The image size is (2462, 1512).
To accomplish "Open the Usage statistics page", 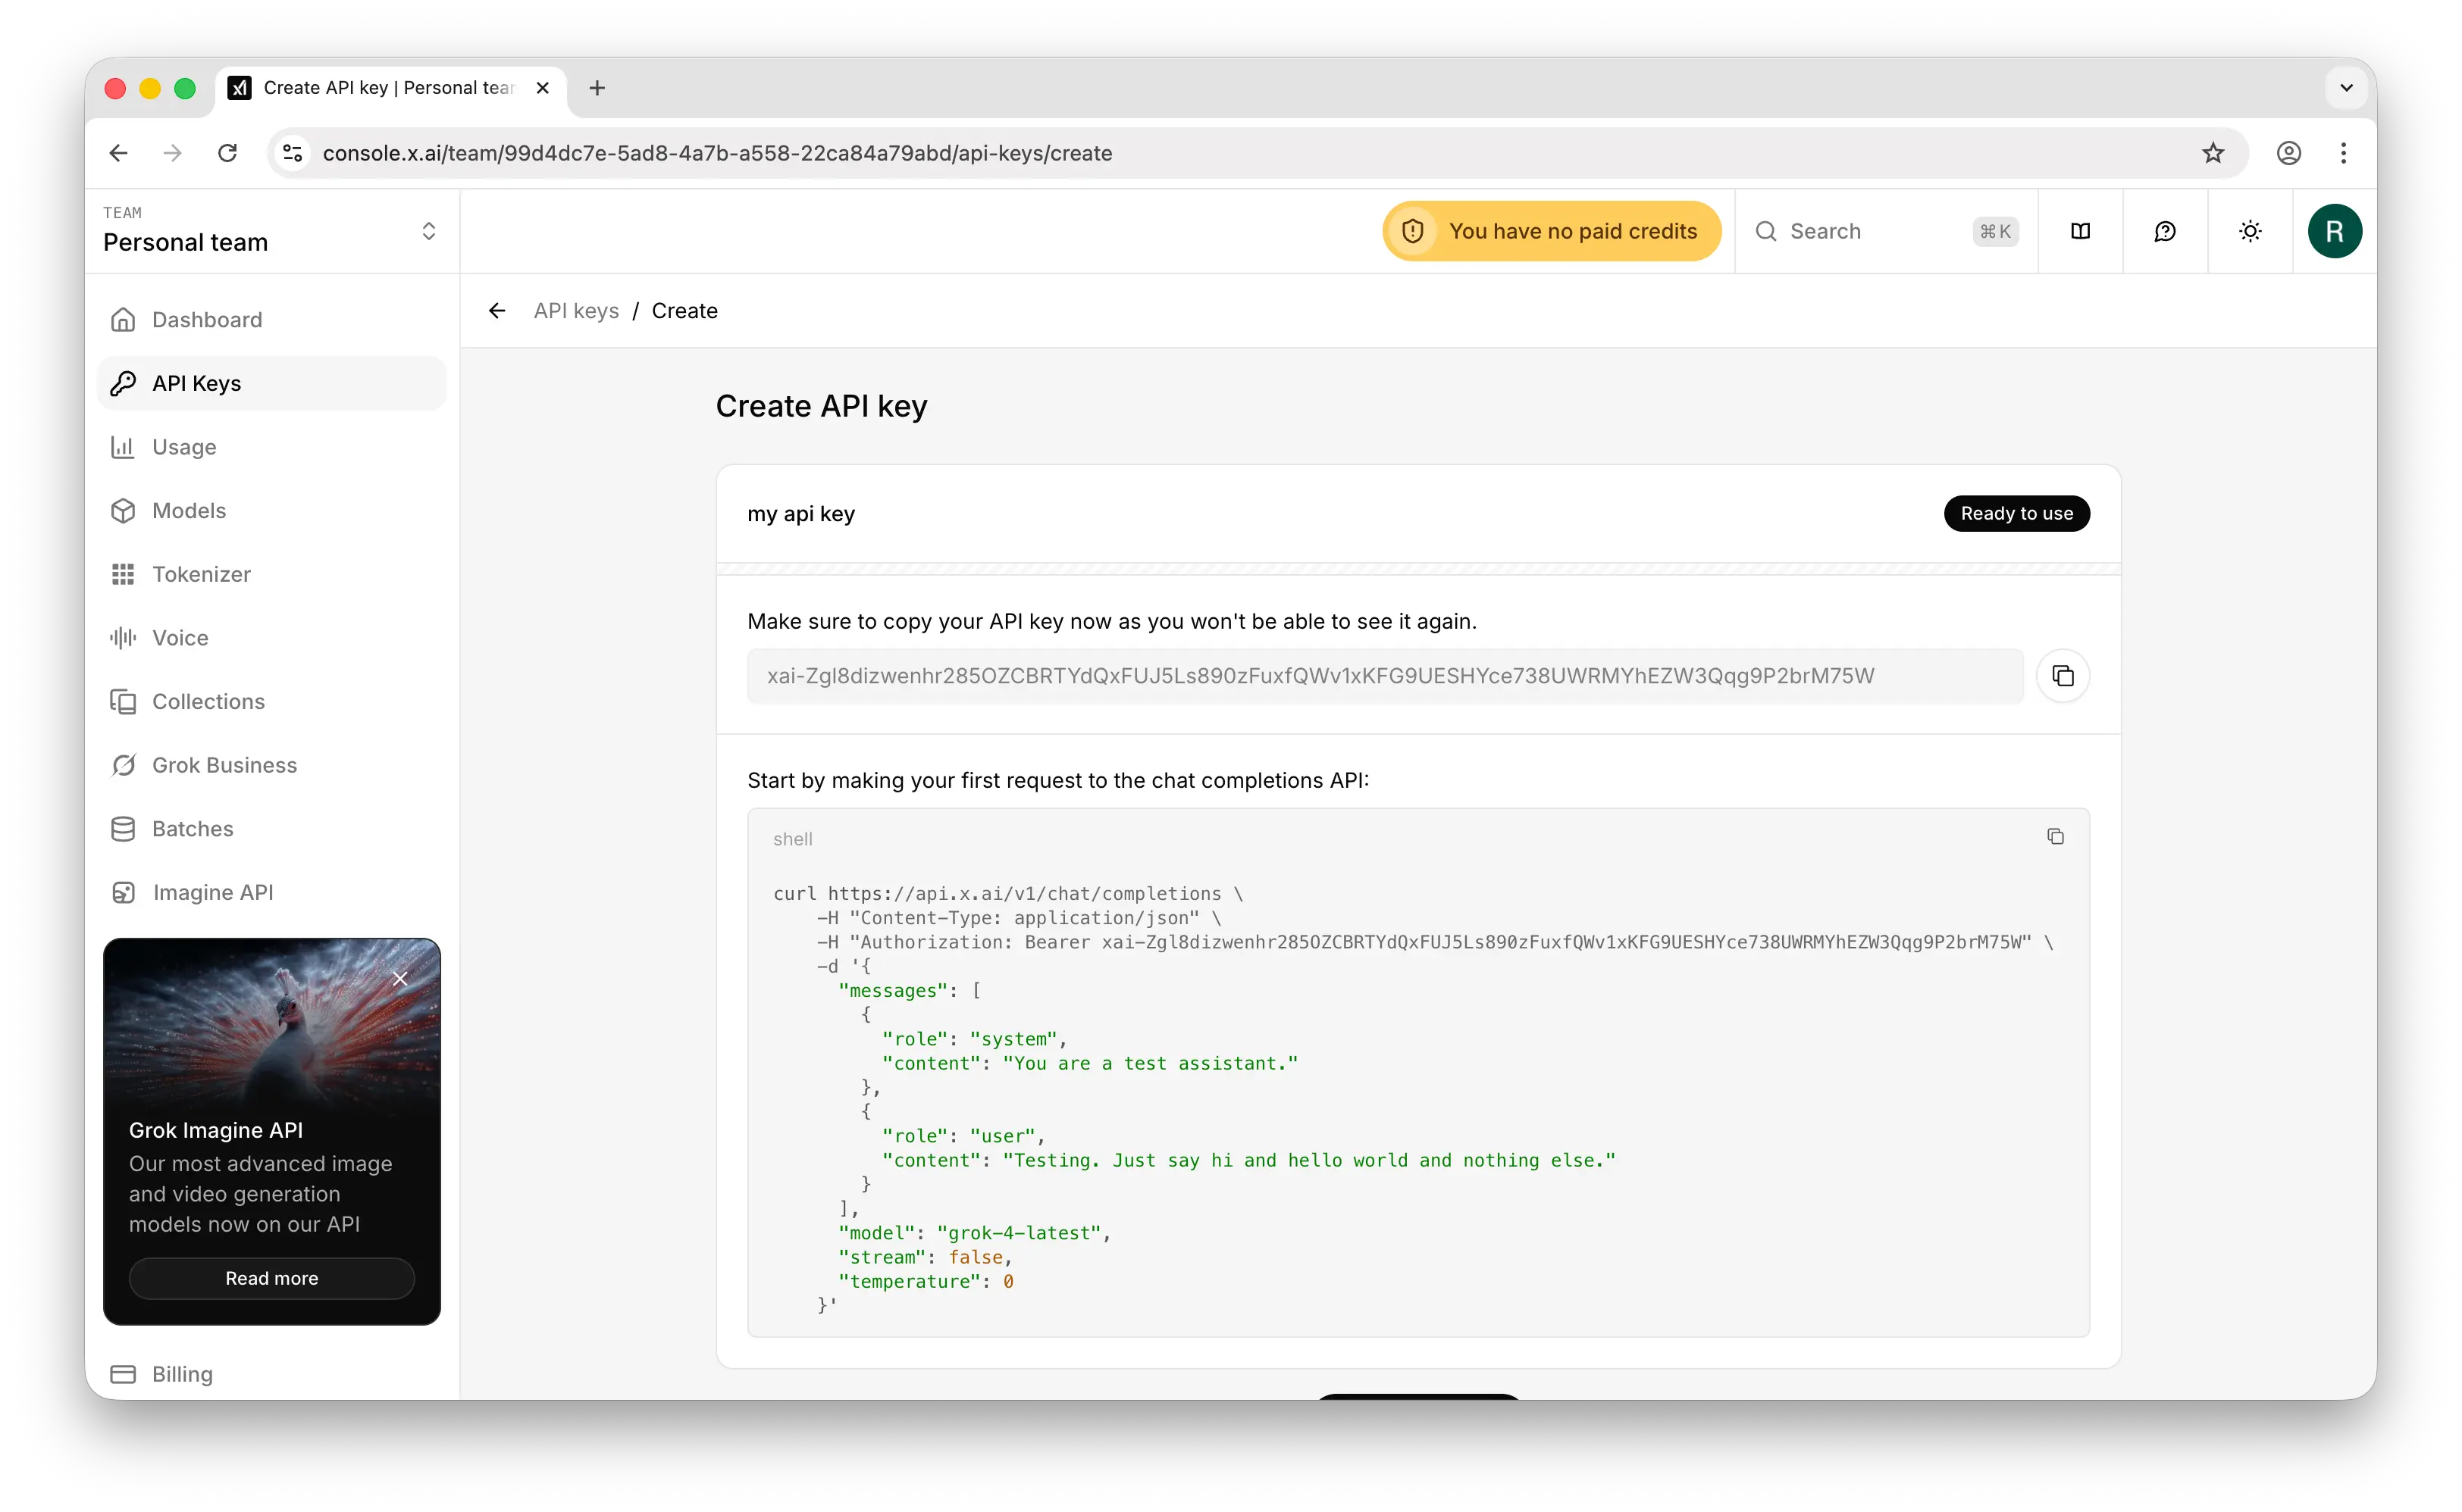I will point(183,446).
